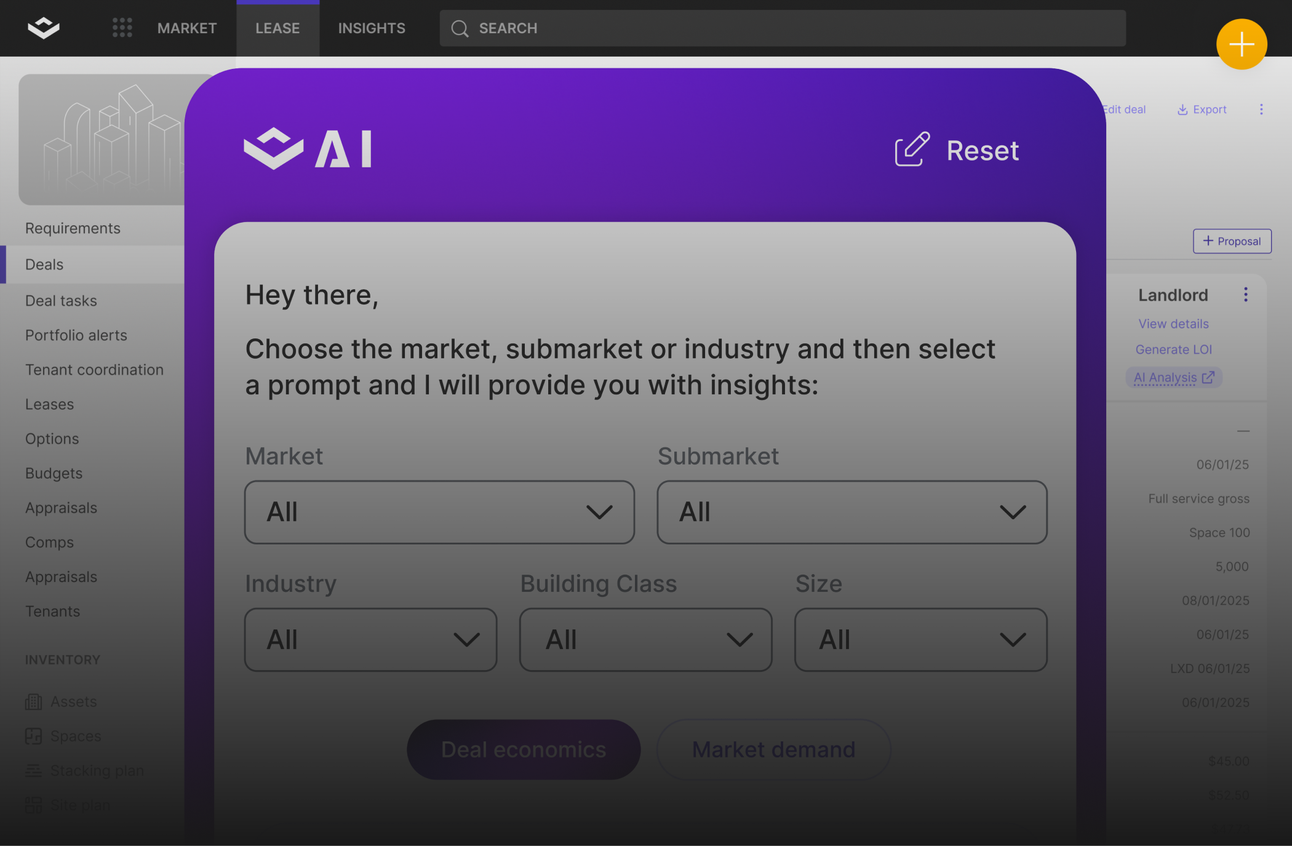Expand the Market dropdown
The image size is (1292, 846).
(x=439, y=512)
